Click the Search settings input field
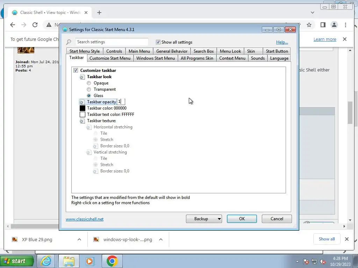Viewport: 358px width, 268px height. (112, 42)
